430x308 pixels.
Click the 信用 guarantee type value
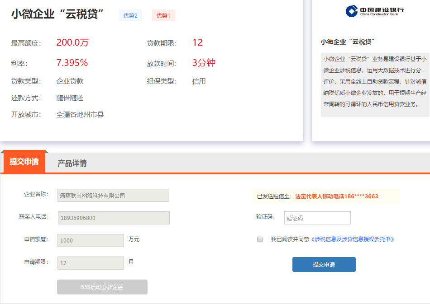point(199,81)
